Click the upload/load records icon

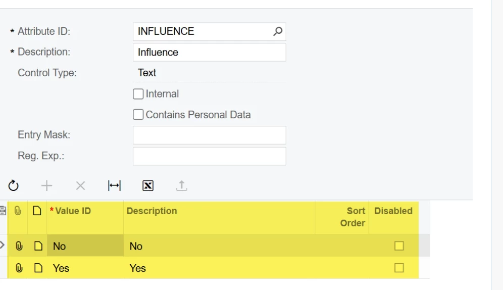pyautogui.click(x=181, y=186)
